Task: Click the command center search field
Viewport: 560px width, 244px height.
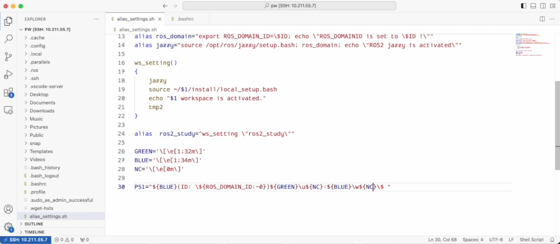Action: click(289, 6)
